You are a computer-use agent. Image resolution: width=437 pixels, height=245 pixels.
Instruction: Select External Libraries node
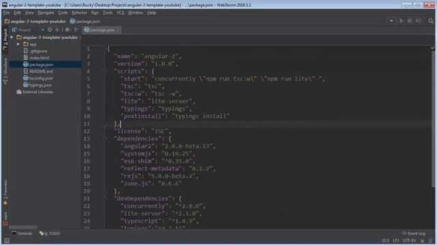coord(35,92)
